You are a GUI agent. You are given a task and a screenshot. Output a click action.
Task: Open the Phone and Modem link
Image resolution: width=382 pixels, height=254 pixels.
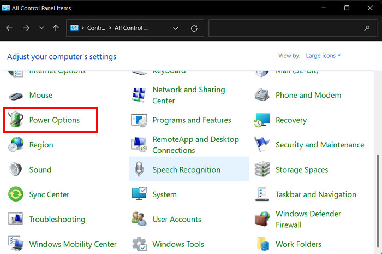point(308,95)
